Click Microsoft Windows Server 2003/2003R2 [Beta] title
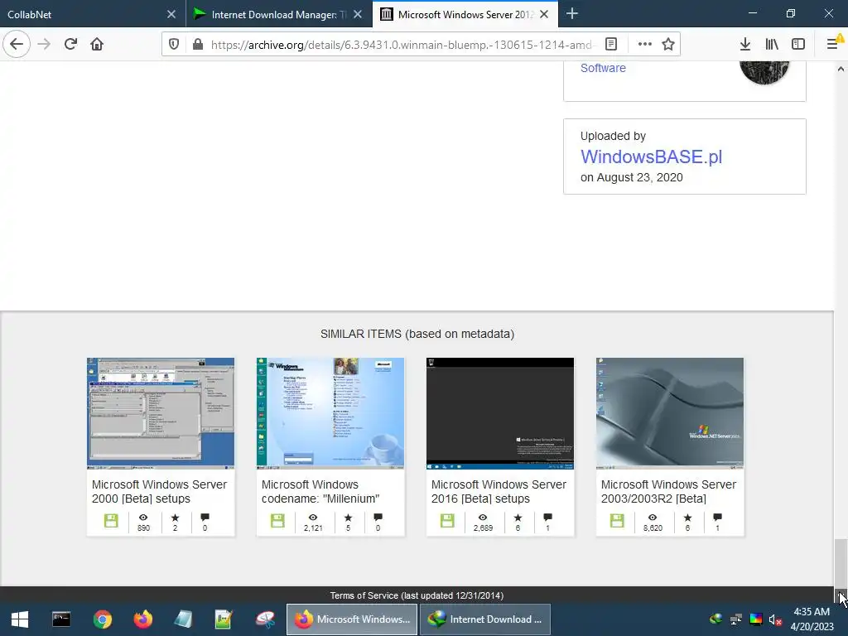Screen dimensions: 848x636 tap(668, 492)
